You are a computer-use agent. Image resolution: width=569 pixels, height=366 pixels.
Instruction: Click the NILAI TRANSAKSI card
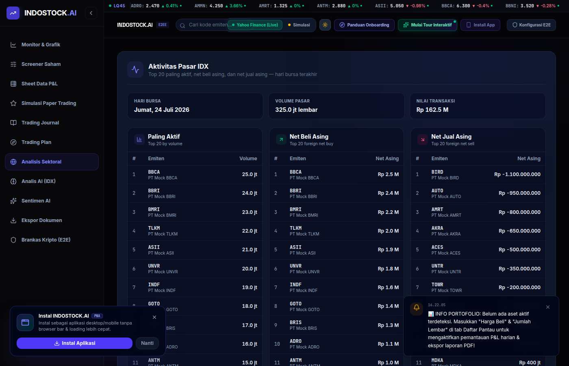[x=478, y=106]
